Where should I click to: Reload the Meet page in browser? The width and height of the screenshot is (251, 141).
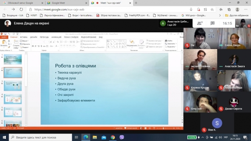tap(21, 9)
